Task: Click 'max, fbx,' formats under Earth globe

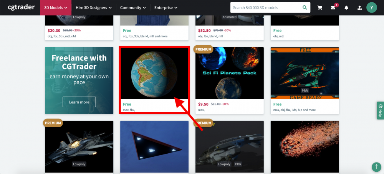Action: click(x=129, y=110)
